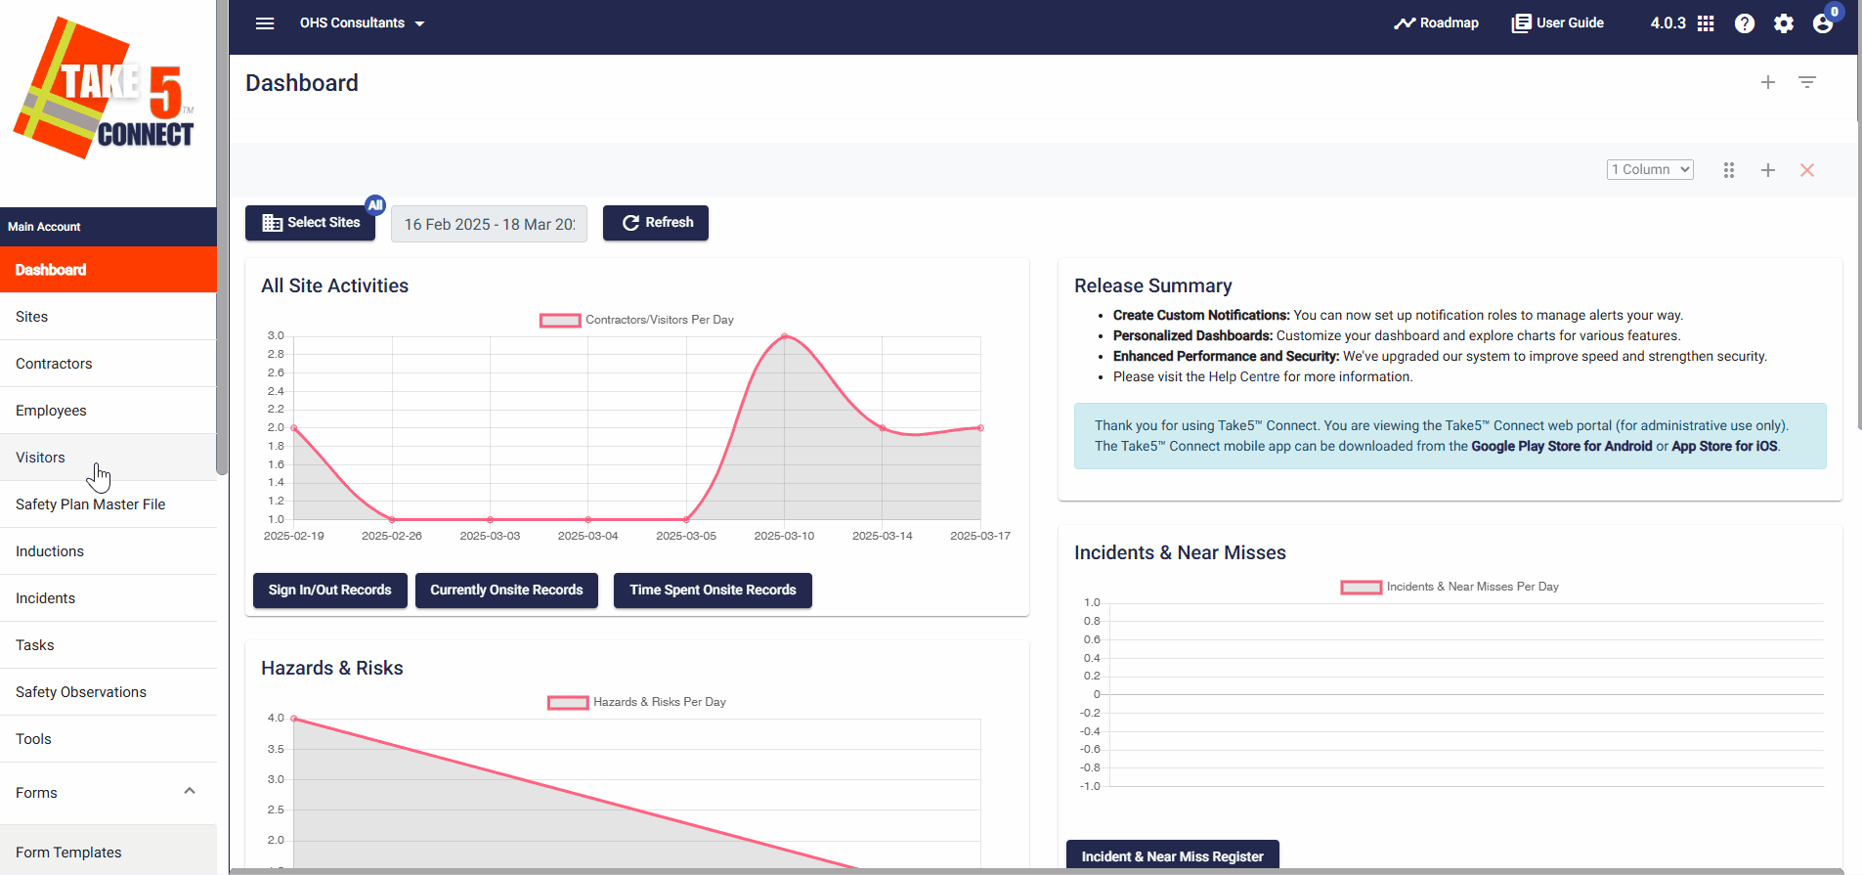Click Google Play Store for Android link
The image size is (1862, 875).
[1561, 446]
